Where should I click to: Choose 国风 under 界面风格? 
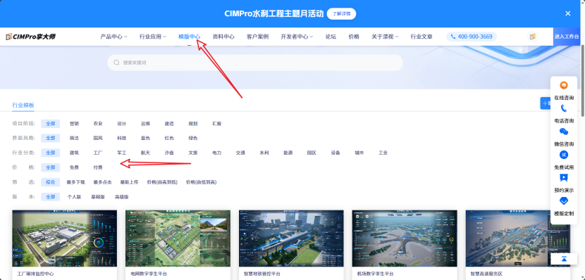(x=98, y=138)
